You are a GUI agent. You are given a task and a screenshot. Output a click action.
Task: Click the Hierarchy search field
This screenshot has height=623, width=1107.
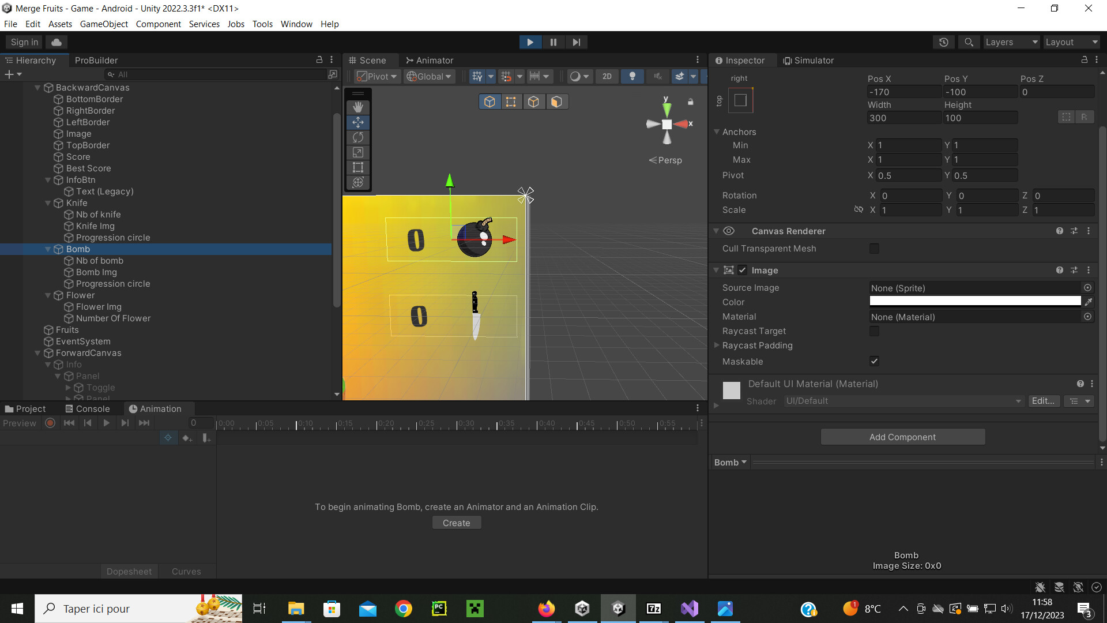(x=213, y=74)
